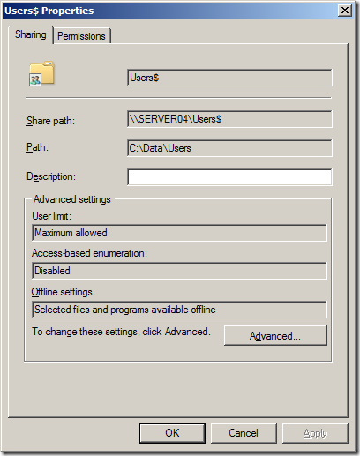Click the Users$ share name field
This screenshot has width=360, height=456.
tap(229, 78)
